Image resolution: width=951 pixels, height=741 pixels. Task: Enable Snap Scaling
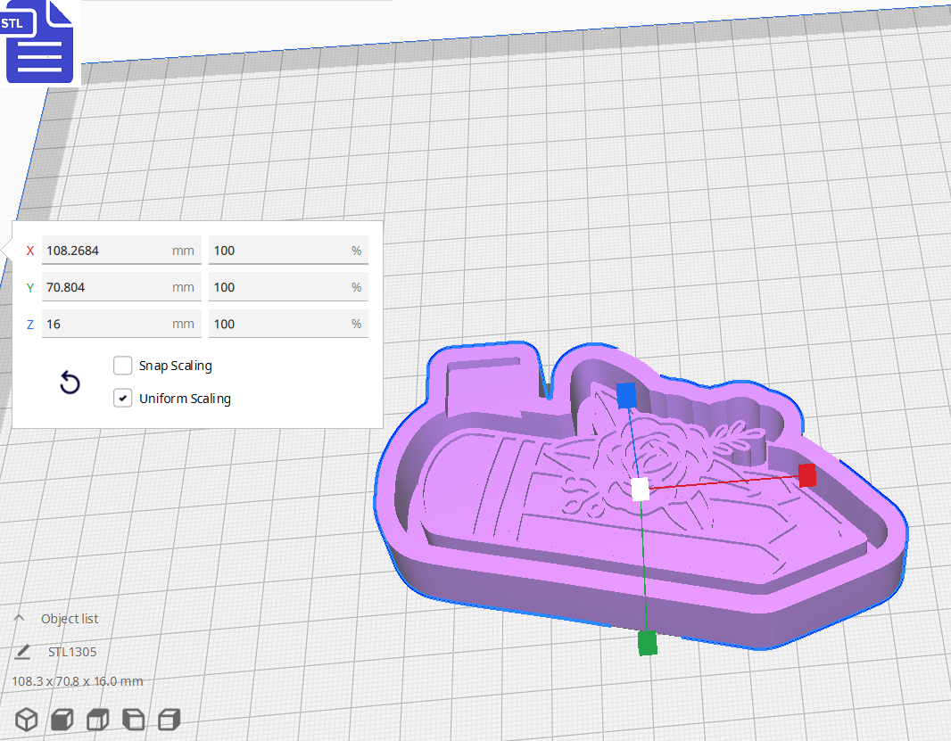click(x=122, y=365)
